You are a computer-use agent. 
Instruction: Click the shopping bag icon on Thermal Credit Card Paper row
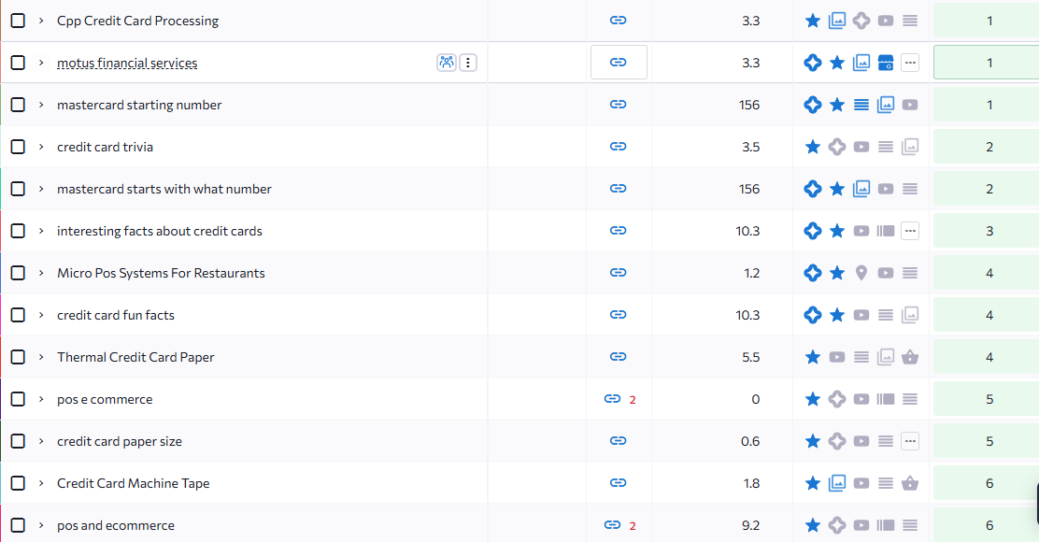[910, 357]
